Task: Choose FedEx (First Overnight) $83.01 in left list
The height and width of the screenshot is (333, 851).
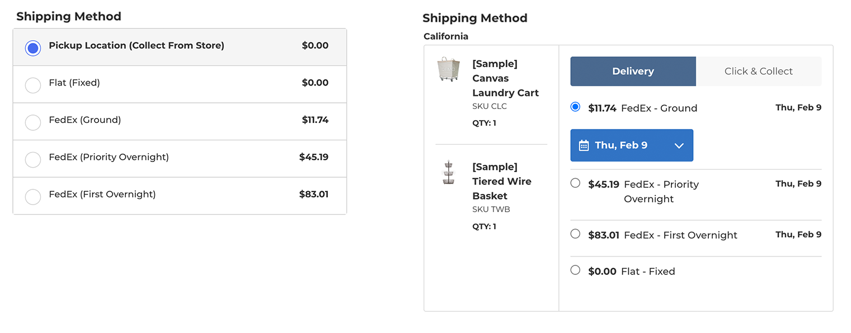Action: click(33, 197)
